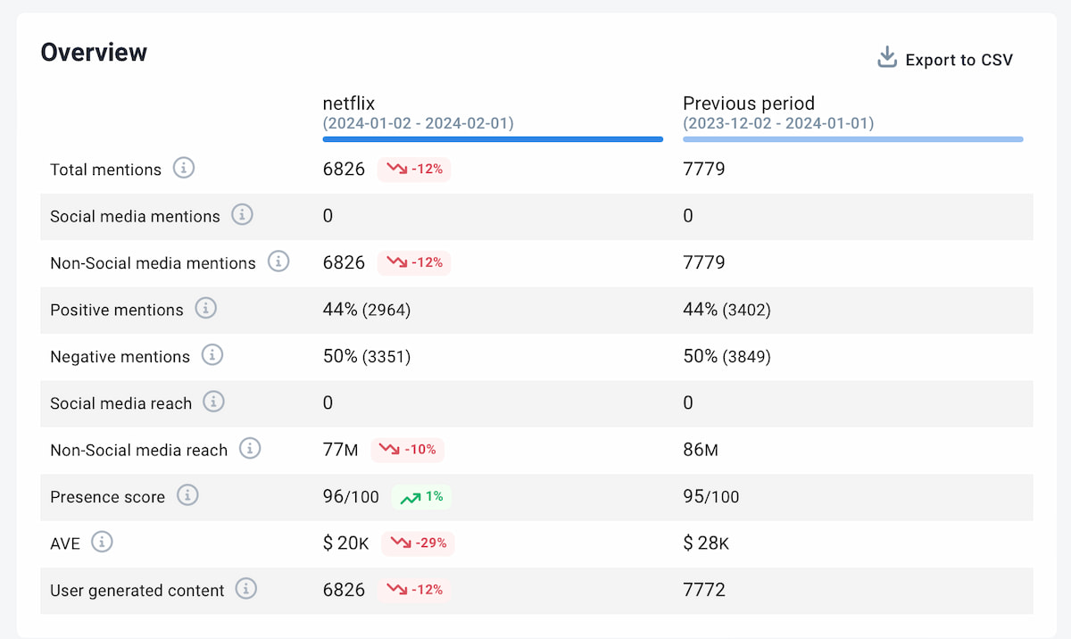Image resolution: width=1071 pixels, height=639 pixels.
Task: Open the Positive mentions info icon
Action: (x=205, y=309)
